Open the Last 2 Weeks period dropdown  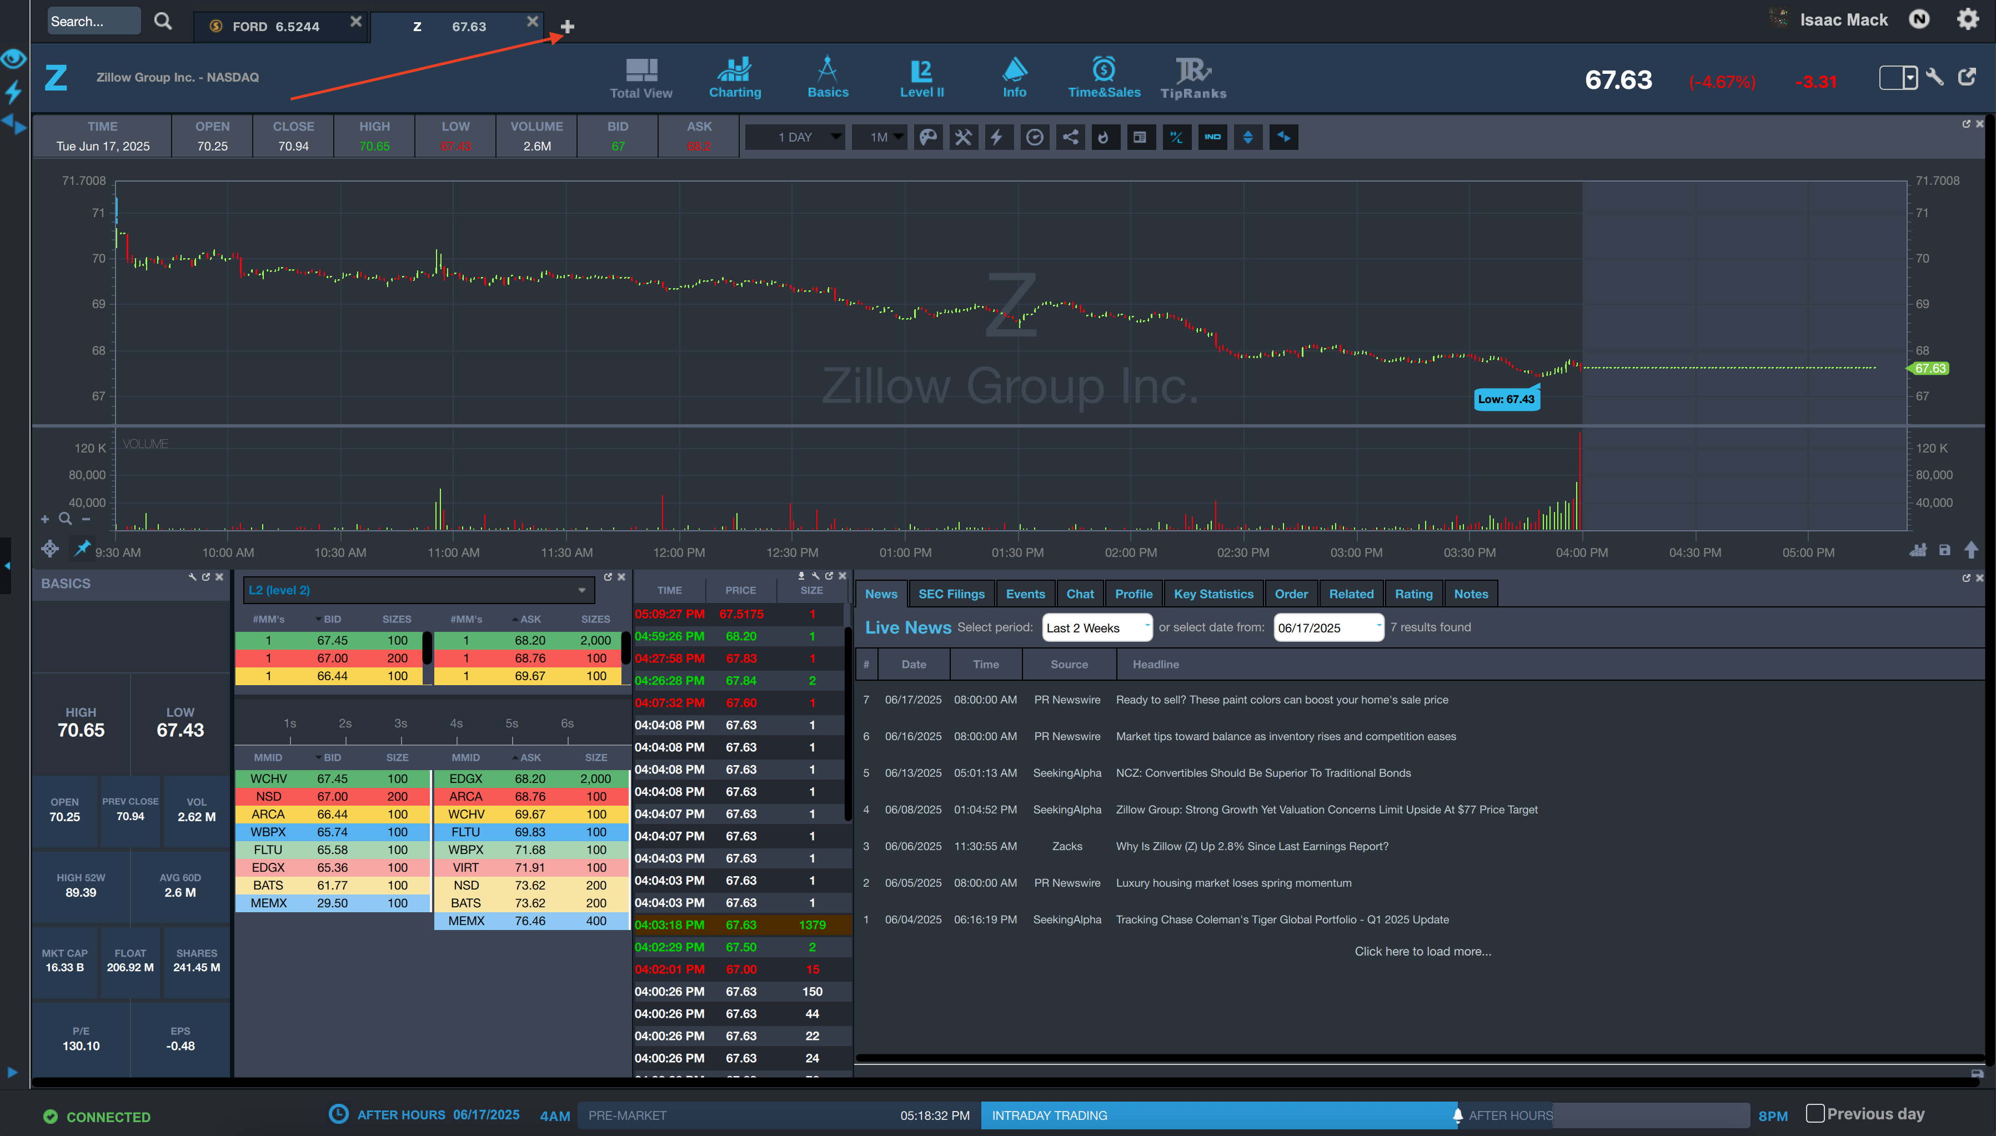[x=1097, y=628]
